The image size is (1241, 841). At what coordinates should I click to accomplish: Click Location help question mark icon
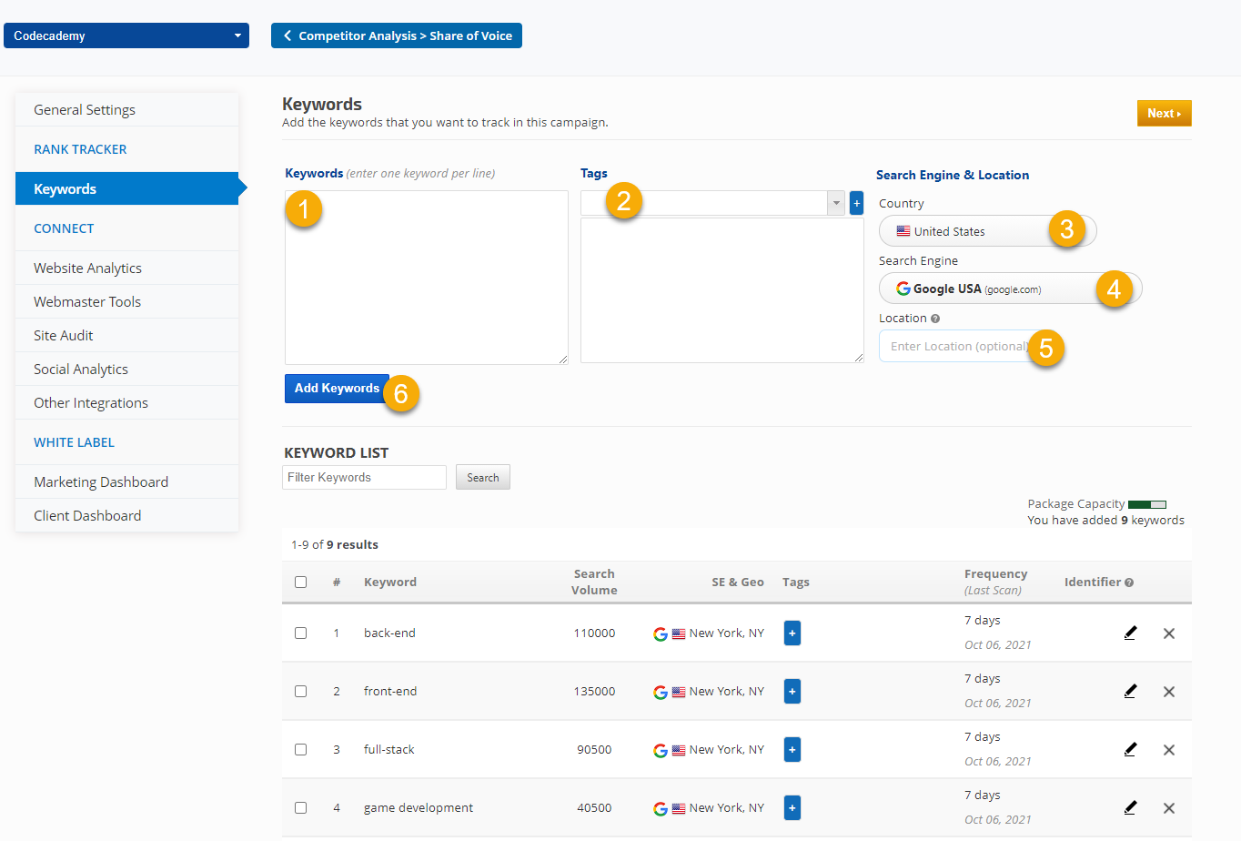click(x=935, y=319)
